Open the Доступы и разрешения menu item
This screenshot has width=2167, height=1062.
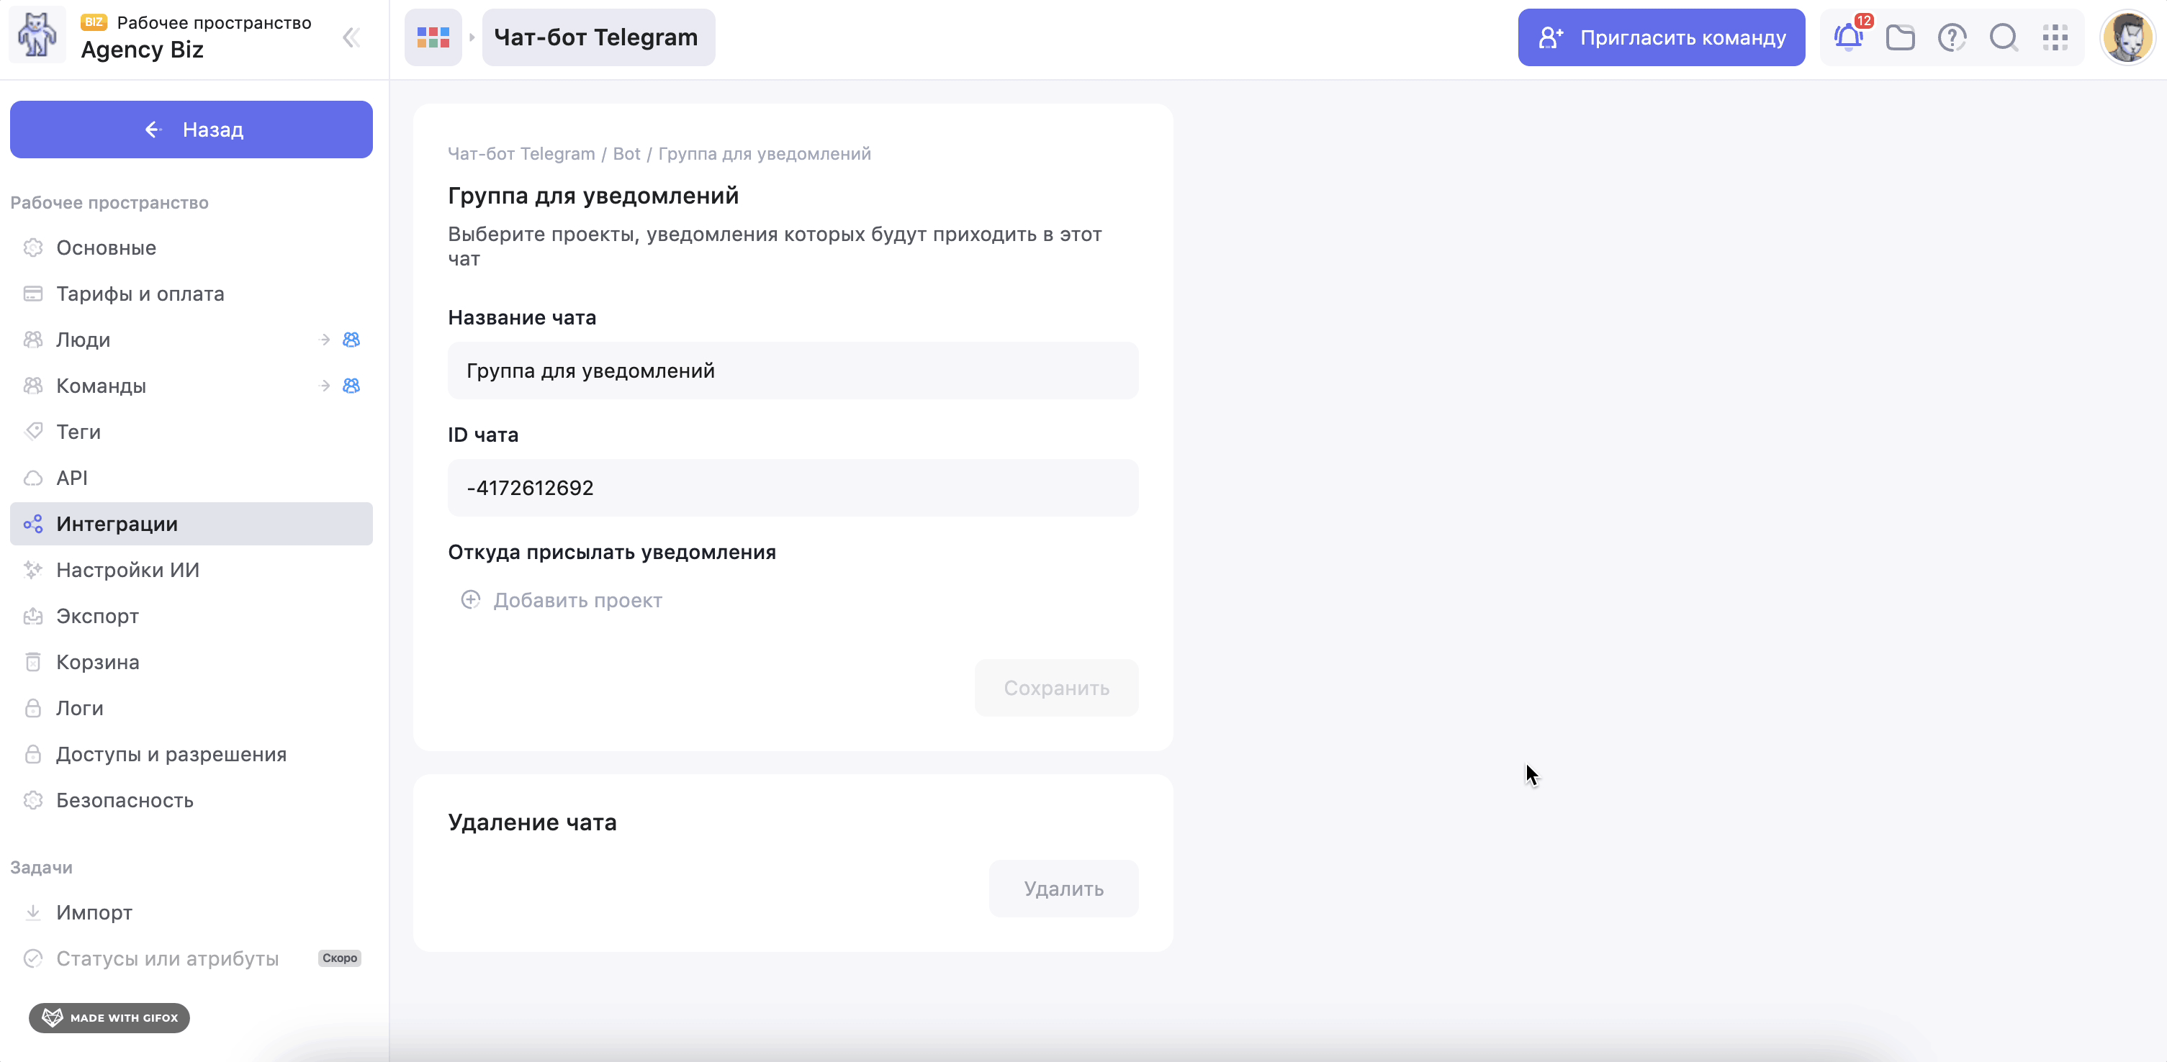(x=171, y=754)
